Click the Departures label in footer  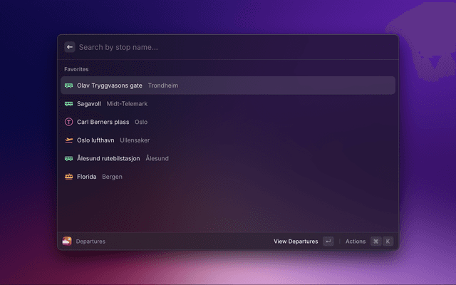(x=90, y=242)
